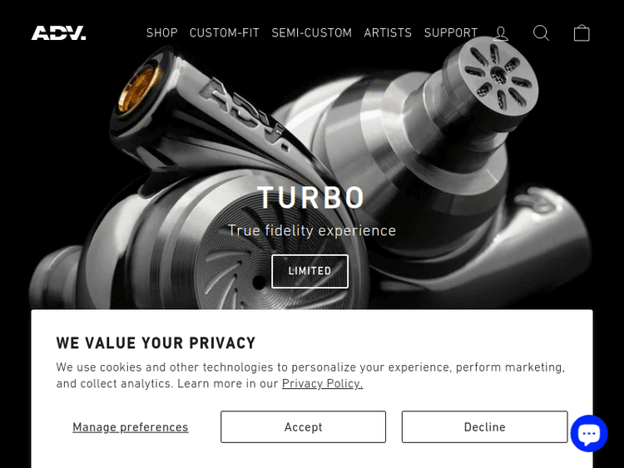624x468 pixels.
Task: Click the LIMITED button on banner
Action: pos(310,271)
